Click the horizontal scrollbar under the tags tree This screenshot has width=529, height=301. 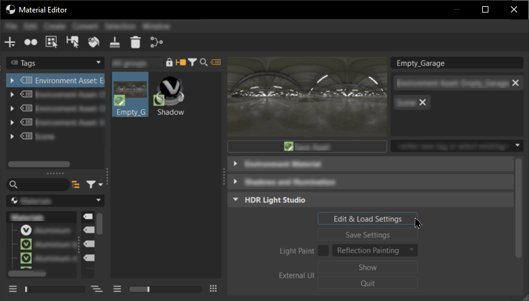pos(39,164)
